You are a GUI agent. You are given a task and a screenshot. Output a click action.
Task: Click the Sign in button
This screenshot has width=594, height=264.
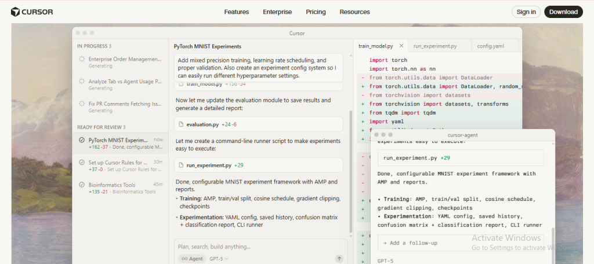(526, 12)
